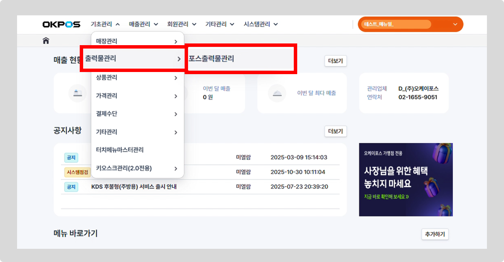Viewport: 504px width, 262px height.
Task: Click 더보기 button next to 공지사항
Action: [x=336, y=131]
